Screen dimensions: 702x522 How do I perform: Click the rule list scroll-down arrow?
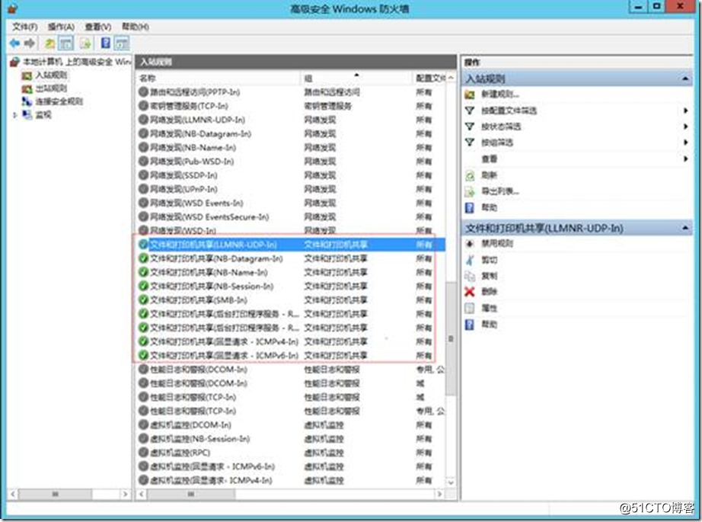point(451,482)
